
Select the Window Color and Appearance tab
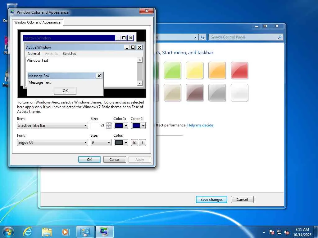pyautogui.click(x=37, y=22)
